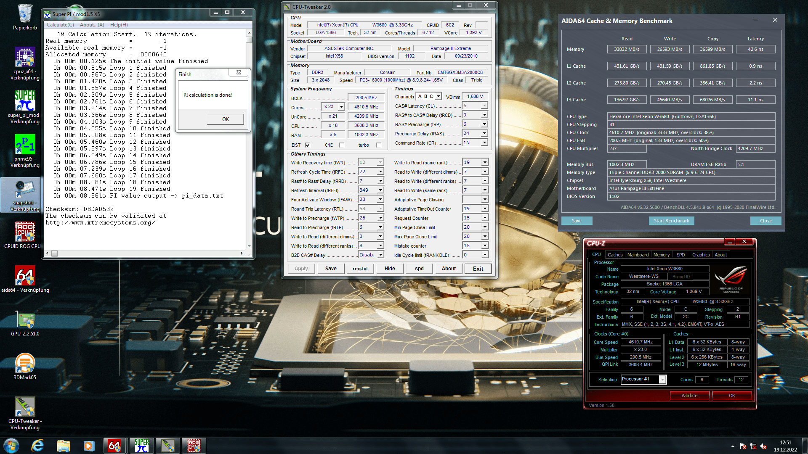The width and height of the screenshot is (808, 454).
Task: Open the super_pi_mod desktop shortcut
Action: point(25,107)
